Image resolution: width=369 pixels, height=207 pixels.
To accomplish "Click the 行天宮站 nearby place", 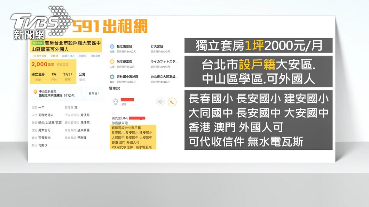I will [x=157, y=47].
